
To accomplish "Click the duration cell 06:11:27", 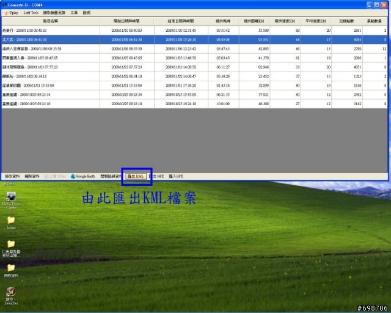I will [x=223, y=67].
